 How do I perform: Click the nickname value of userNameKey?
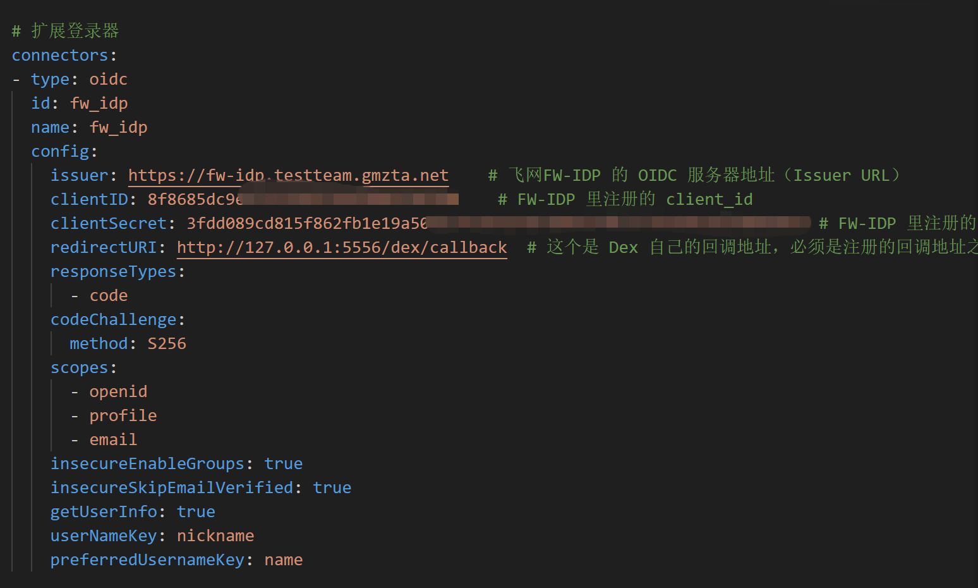pyautogui.click(x=215, y=536)
